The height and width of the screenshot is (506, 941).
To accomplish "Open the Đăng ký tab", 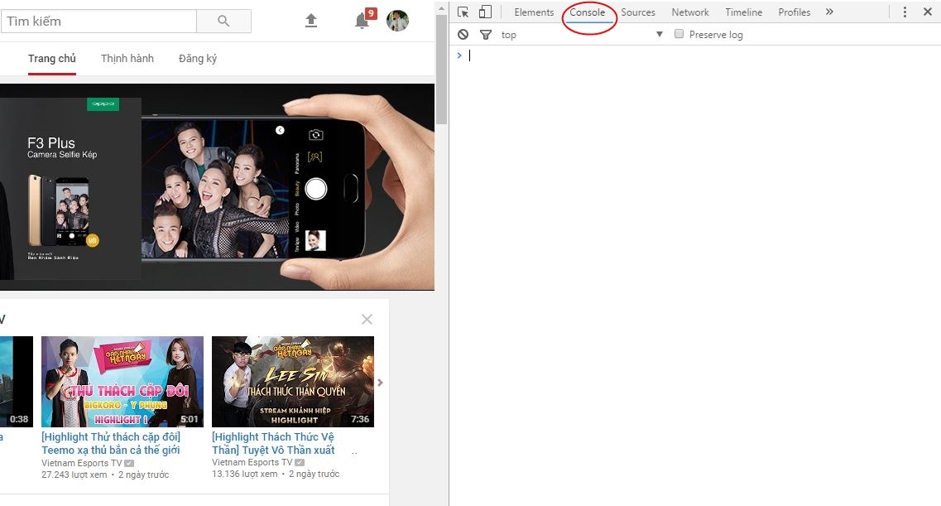I will [198, 58].
